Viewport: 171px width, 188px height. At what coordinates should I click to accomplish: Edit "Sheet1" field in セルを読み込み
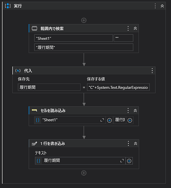tap(70, 120)
